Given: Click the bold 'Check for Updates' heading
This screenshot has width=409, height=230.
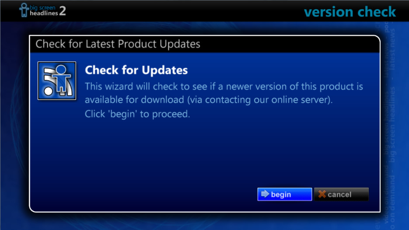Looking at the screenshot, I should tap(136, 70).
